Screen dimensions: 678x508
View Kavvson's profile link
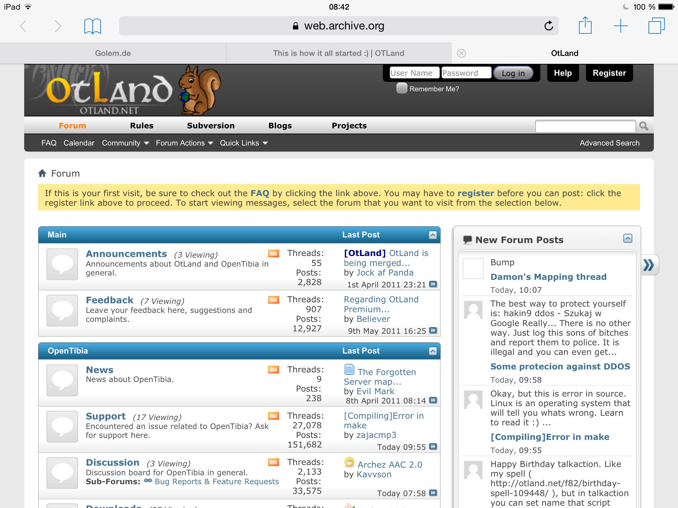tap(374, 474)
